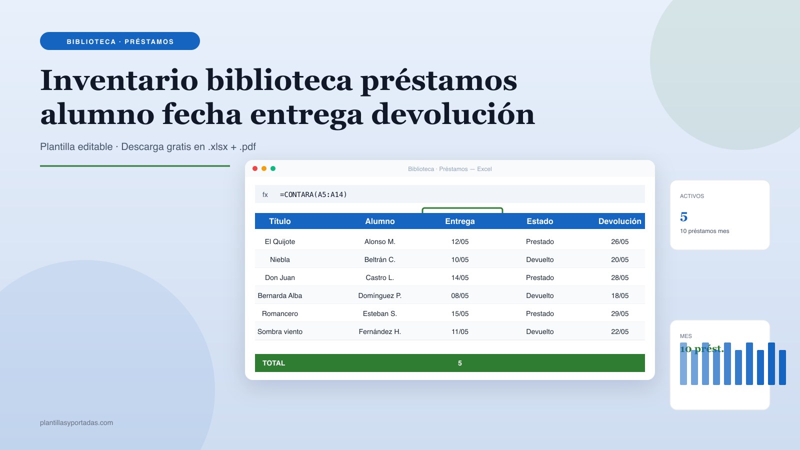Image resolution: width=800 pixels, height=450 pixels.
Task: Click return date 18/05
Action: 620,295
